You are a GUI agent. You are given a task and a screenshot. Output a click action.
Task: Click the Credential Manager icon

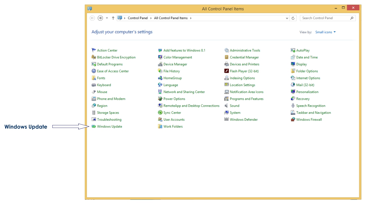226,57
